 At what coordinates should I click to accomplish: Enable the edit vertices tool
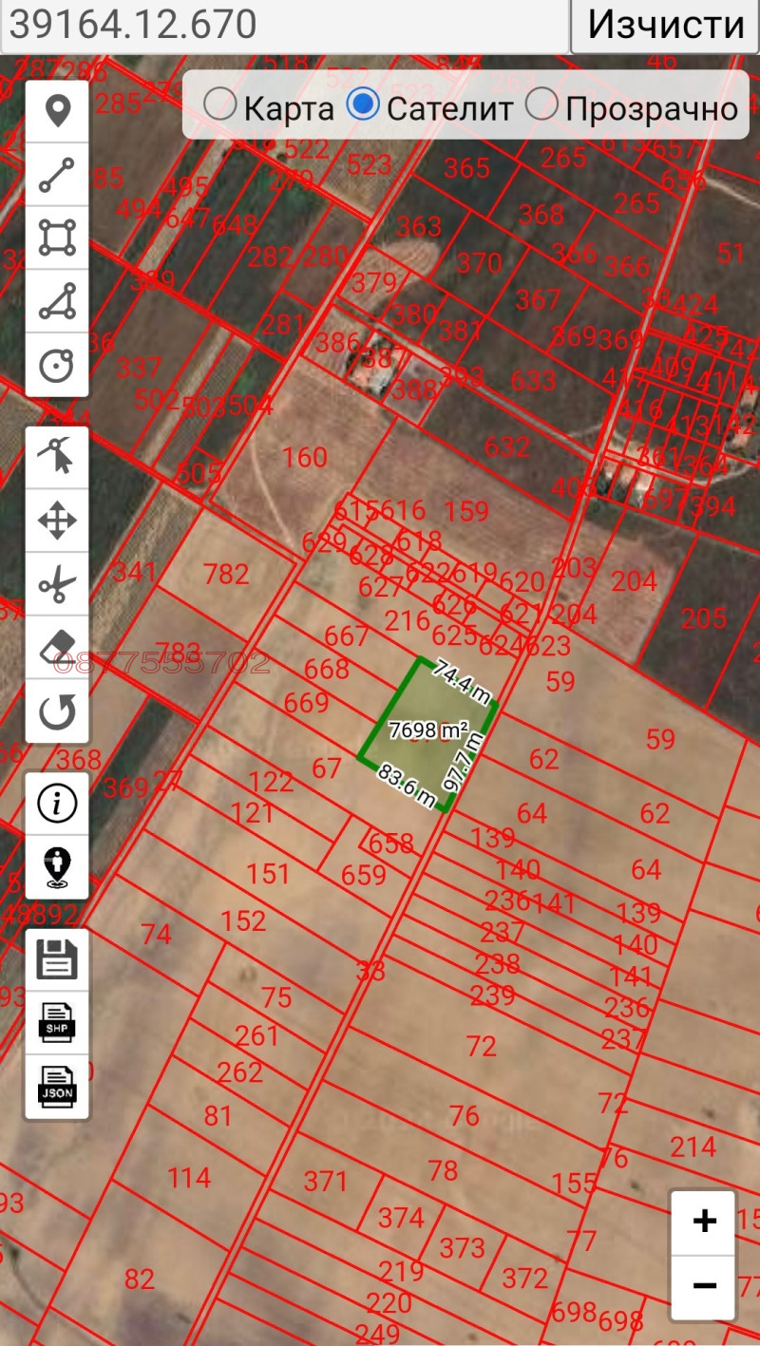tap(57, 457)
